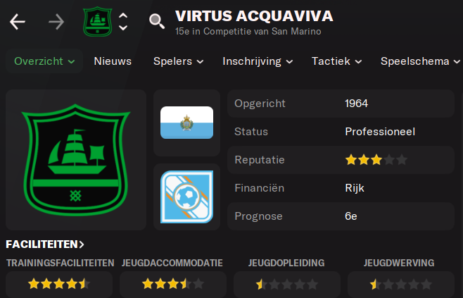Expand the Overzicht dropdown
The height and width of the screenshot is (298, 463).
click(44, 61)
